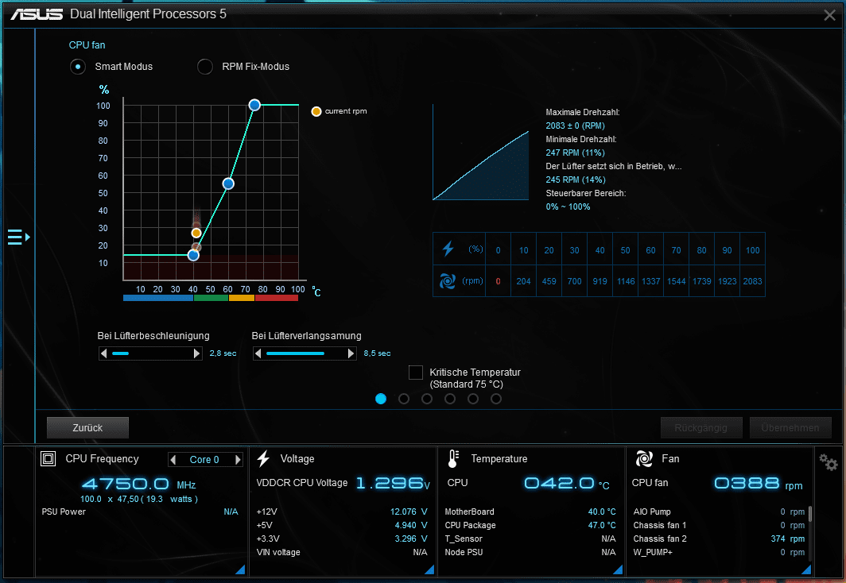Click the current rpm orange legend dot

tap(316, 111)
